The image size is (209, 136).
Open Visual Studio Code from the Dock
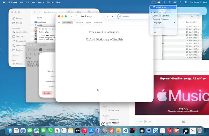click(x=125, y=131)
